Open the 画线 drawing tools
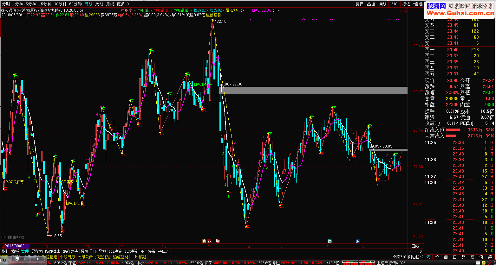The width and height of the screenshot is (496, 265). [383, 4]
